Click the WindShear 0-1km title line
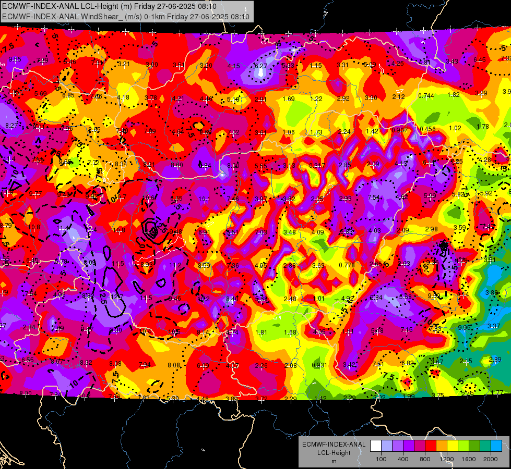Viewport: 511px width, 469px height. (x=126, y=17)
